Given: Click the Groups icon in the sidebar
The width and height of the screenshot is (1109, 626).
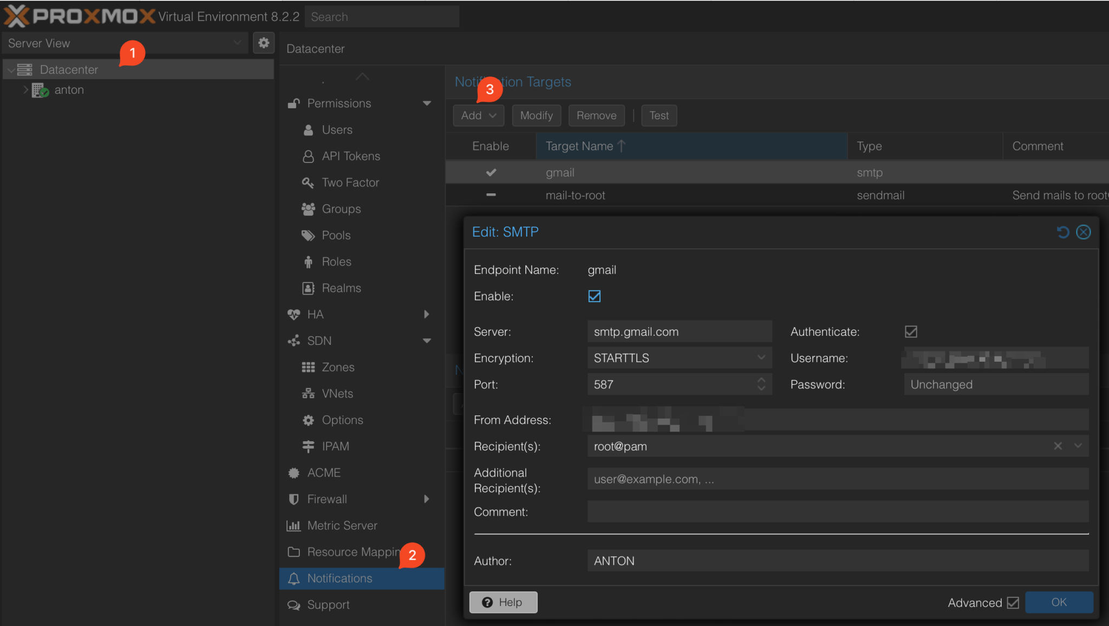Looking at the screenshot, I should point(308,208).
